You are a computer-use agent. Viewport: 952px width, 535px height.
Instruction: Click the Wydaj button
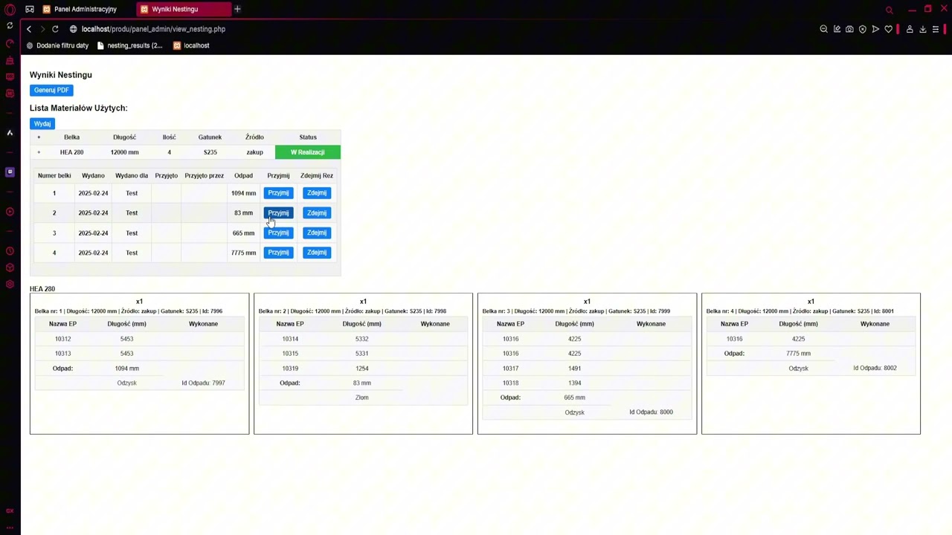click(x=42, y=123)
